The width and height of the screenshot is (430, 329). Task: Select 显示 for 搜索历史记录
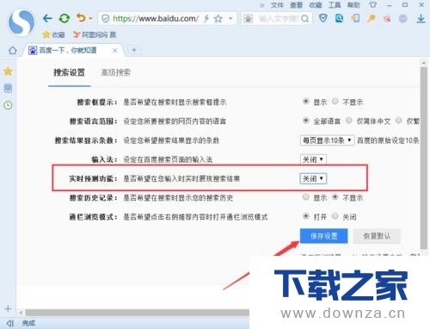[306, 197]
